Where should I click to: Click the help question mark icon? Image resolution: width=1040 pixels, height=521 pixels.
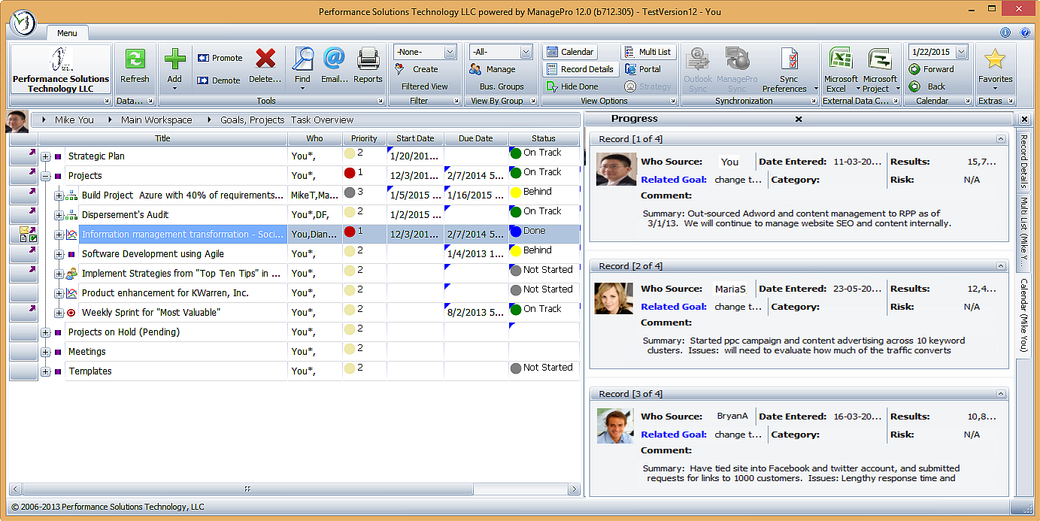(1024, 32)
